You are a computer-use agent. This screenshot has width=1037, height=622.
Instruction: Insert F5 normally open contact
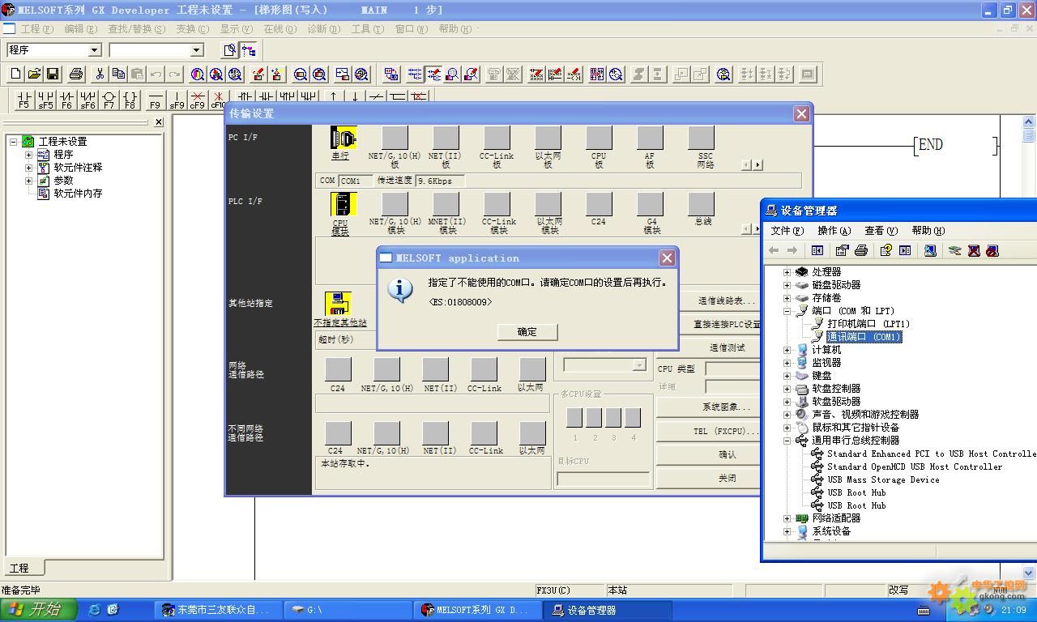(x=24, y=100)
